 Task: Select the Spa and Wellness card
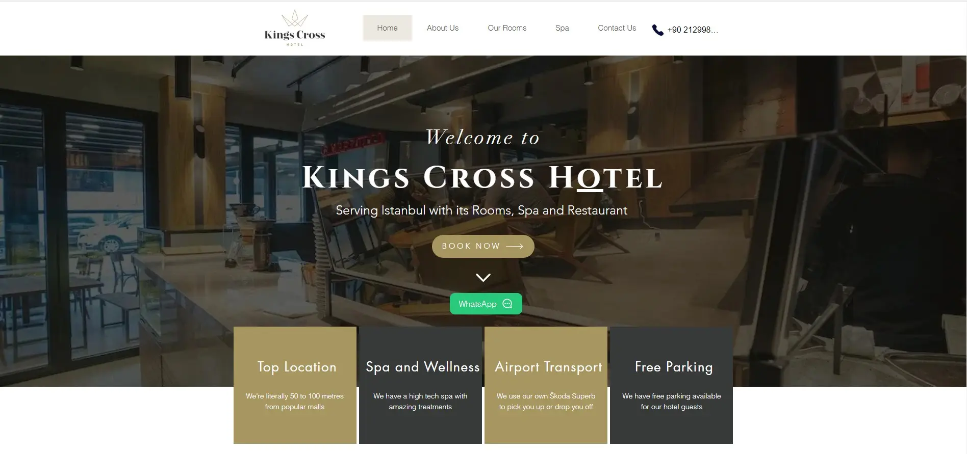[x=420, y=385]
